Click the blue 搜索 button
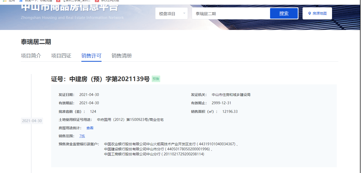 (x=284, y=14)
